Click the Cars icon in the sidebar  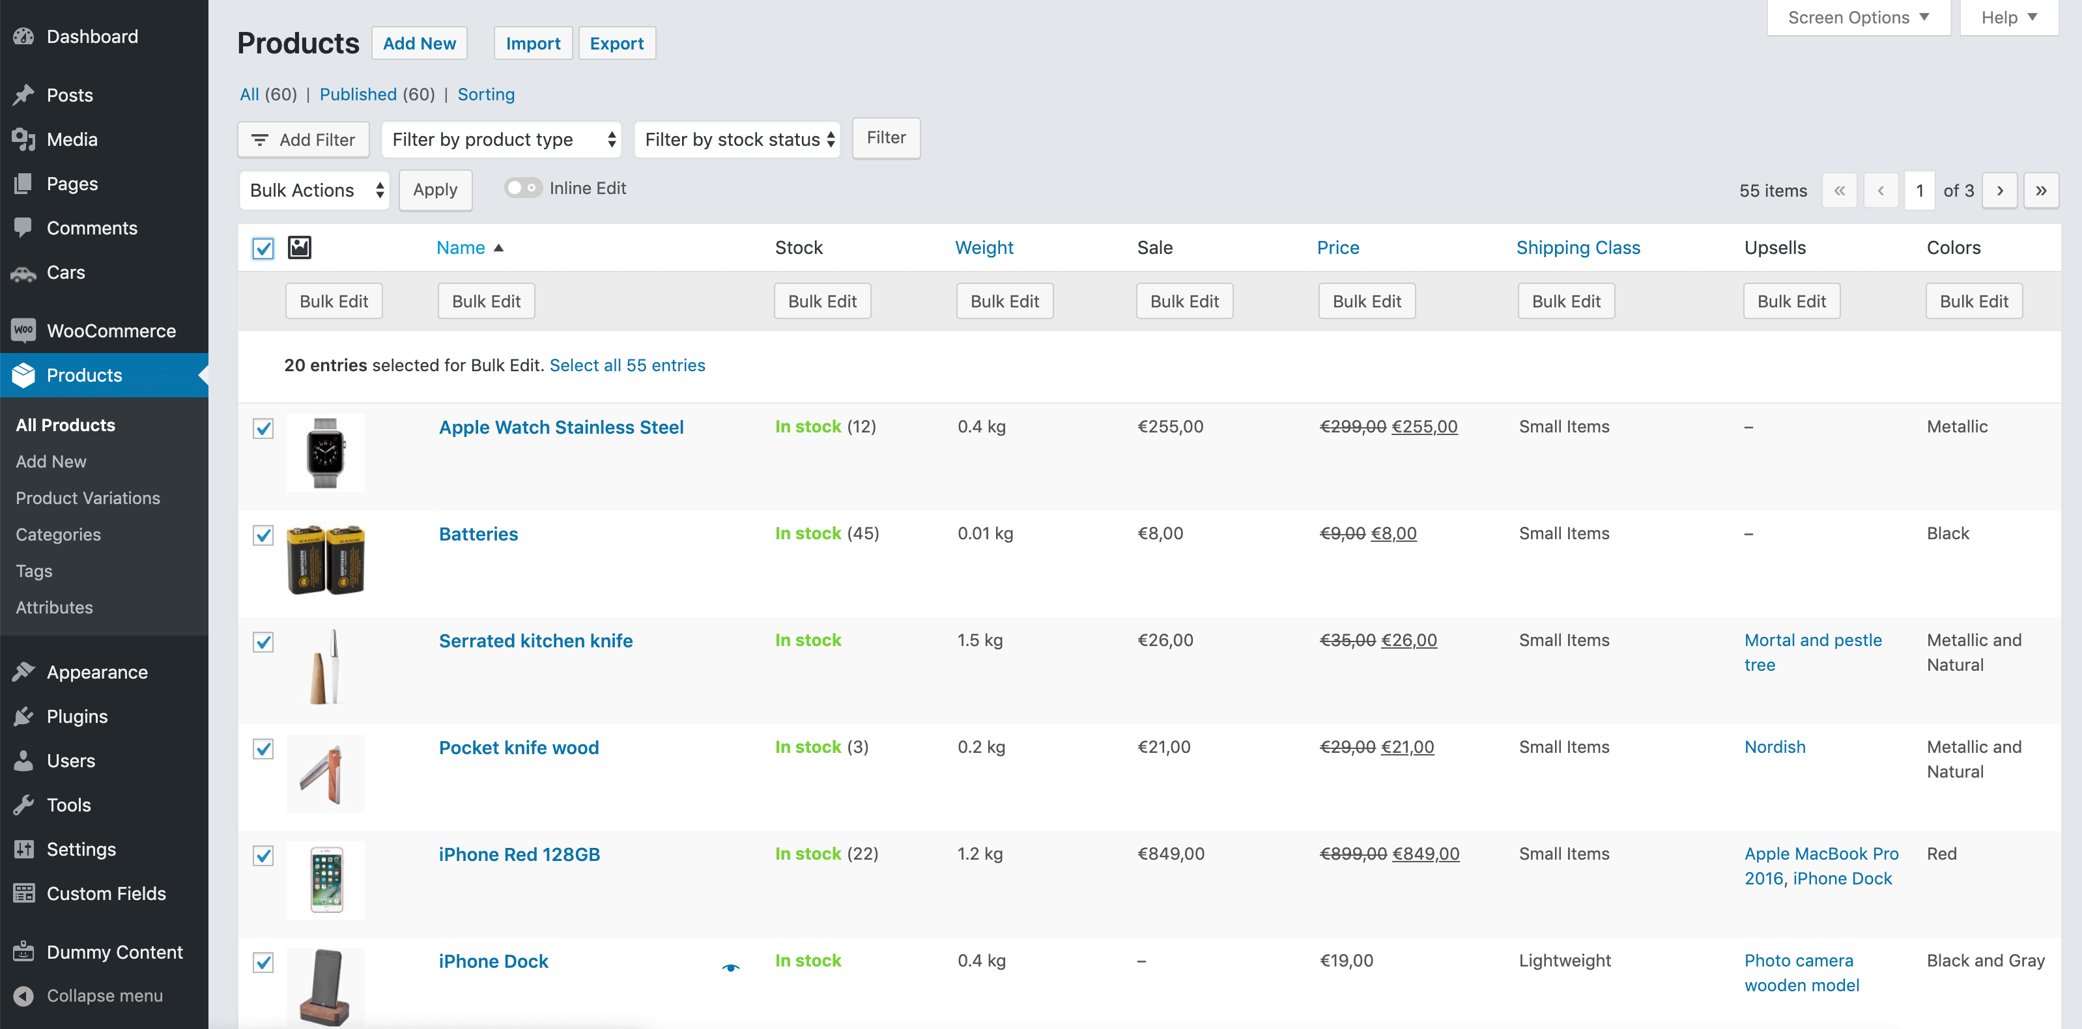click(x=23, y=274)
